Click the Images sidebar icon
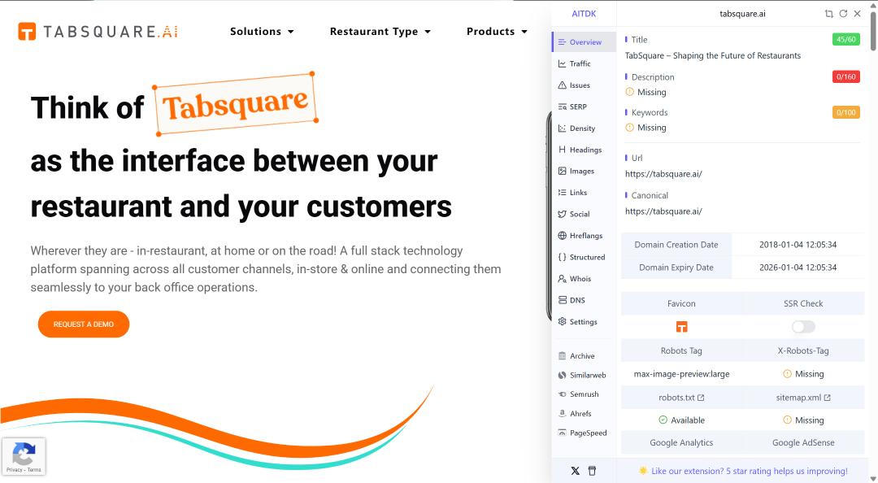 (563, 171)
